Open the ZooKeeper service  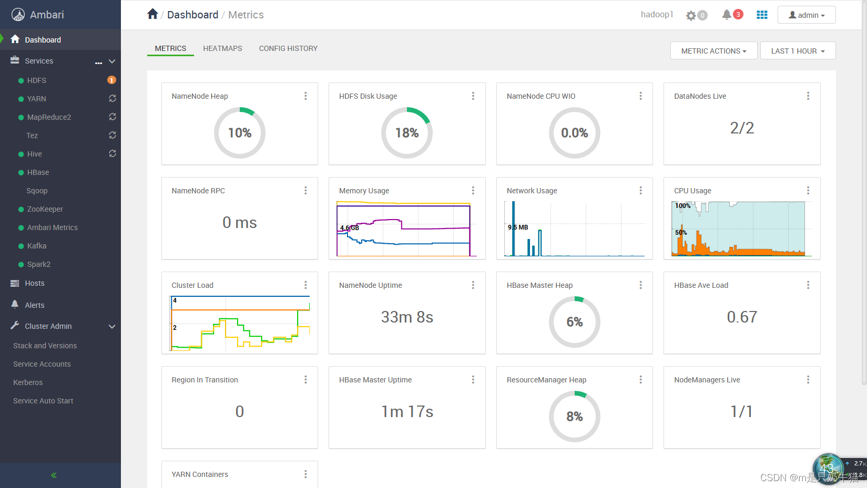point(45,209)
